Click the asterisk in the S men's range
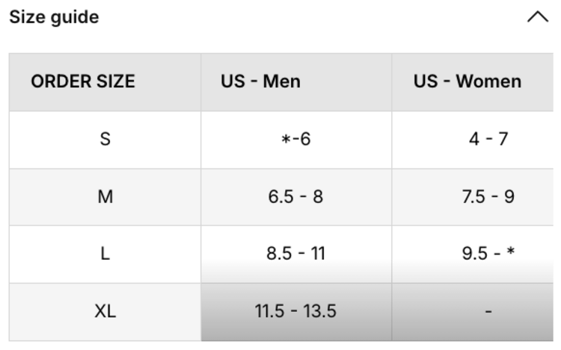The height and width of the screenshot is (350, 561). [x=285, y=141]
